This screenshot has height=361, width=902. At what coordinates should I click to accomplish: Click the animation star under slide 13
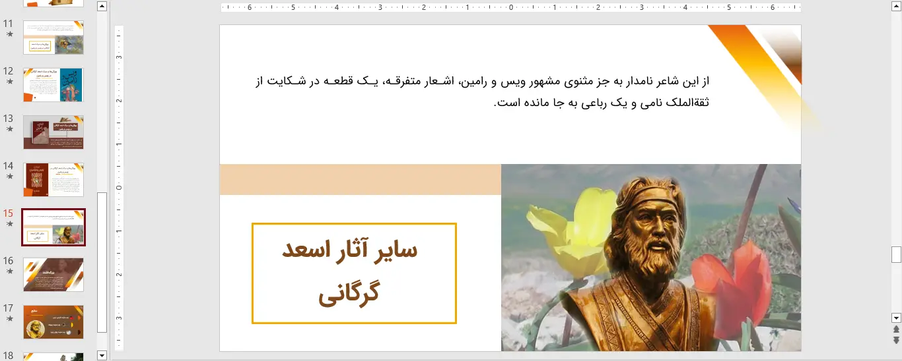tap(9, 129)
